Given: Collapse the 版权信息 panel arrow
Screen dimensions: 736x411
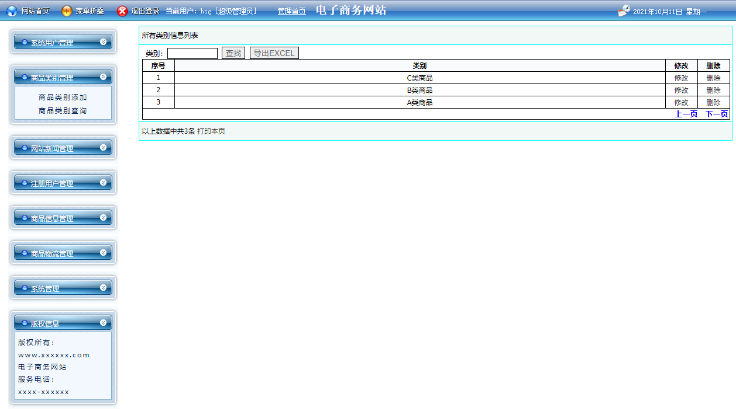Looking at the screenshot, I should point(104,323).
